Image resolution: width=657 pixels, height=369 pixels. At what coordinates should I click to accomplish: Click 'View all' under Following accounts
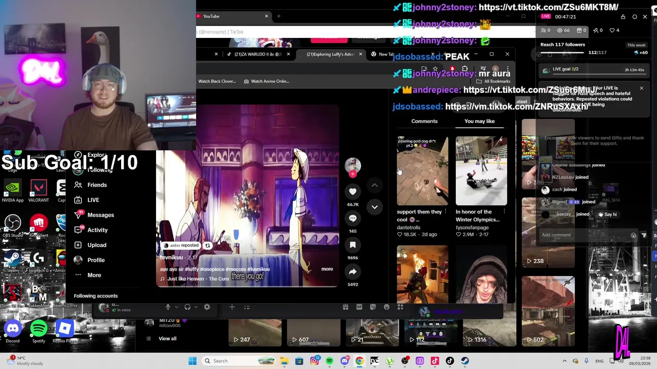pyautogui.click(x=167, y=338)
